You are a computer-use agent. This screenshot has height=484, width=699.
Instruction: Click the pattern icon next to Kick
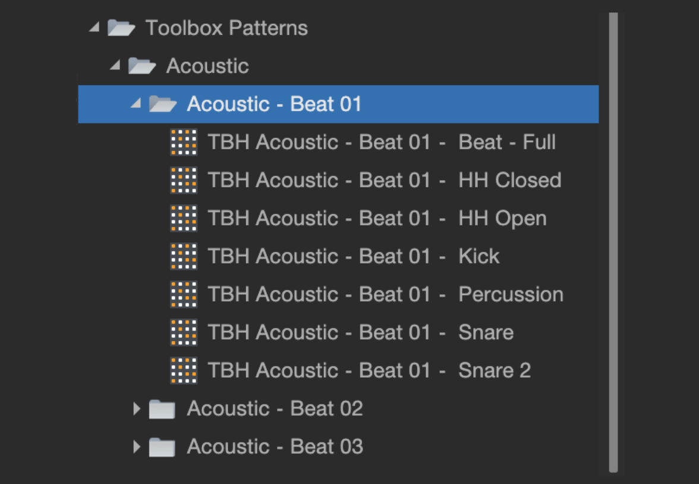click(184, 256)
